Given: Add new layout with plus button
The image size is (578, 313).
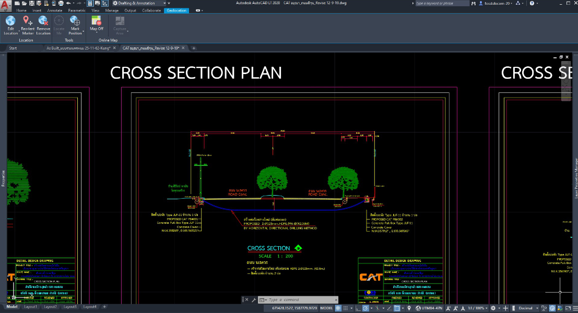Looking at the screenshot, I should (104, 307).
